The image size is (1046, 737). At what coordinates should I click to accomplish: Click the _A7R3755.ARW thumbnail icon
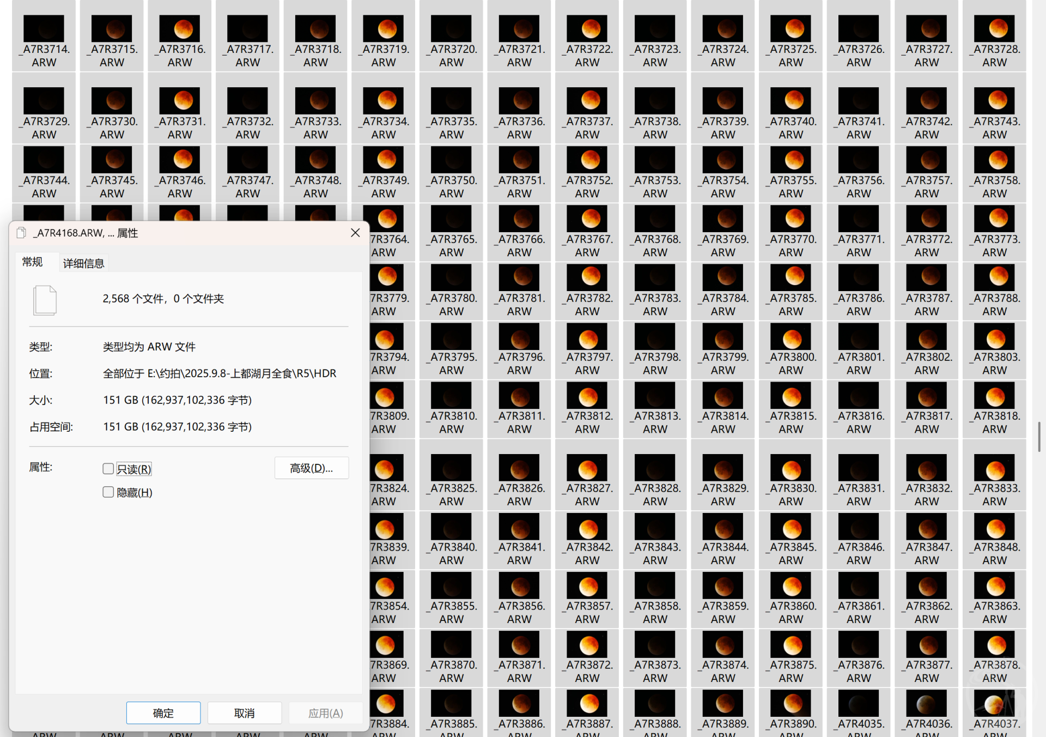coord(790,160)
